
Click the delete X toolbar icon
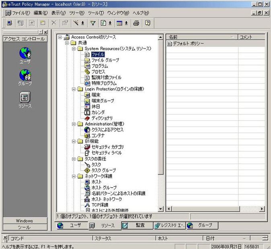coord(54,23)
